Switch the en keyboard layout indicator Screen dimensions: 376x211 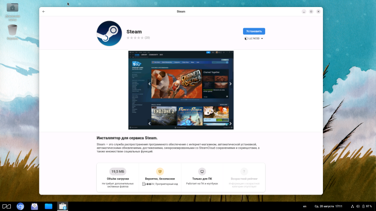[305, 206]
